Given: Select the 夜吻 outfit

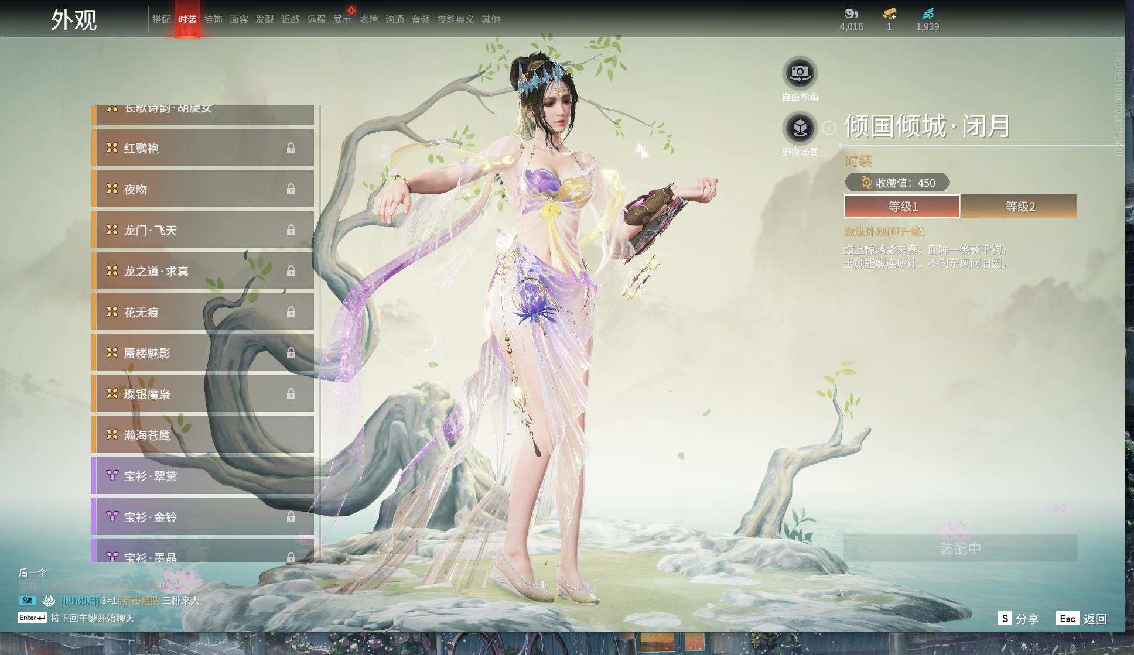Looking at the screenshot, I should [203, 189].
